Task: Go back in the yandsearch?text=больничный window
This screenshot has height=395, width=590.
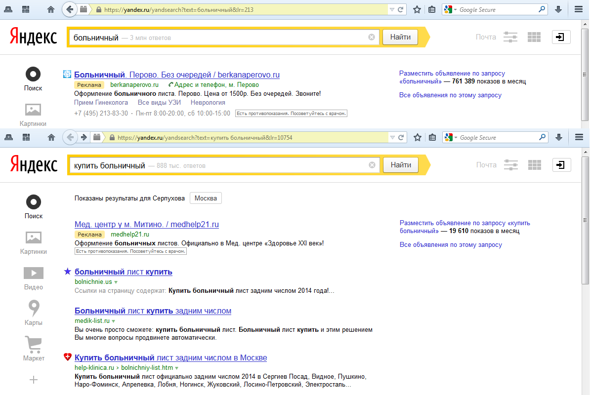Action: (x=69, y=10)
